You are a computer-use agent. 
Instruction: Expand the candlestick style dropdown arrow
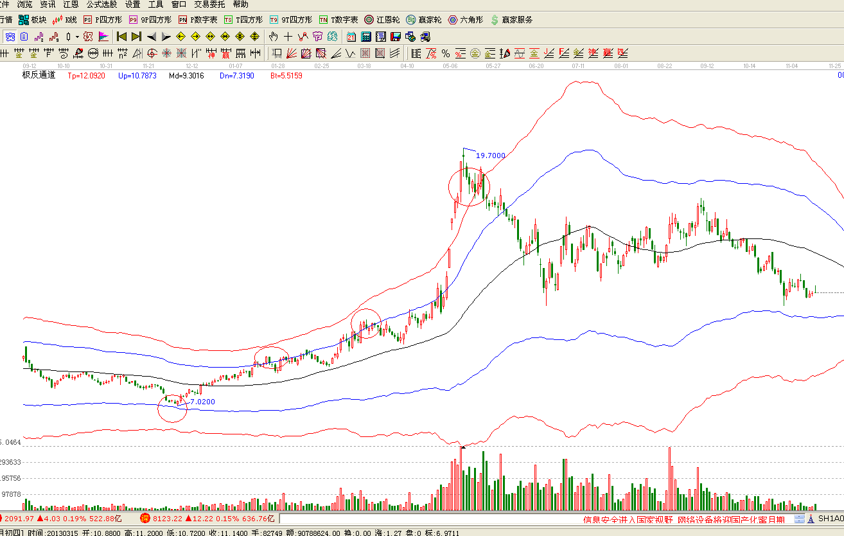pyautogui.click(x=77, y=37)
